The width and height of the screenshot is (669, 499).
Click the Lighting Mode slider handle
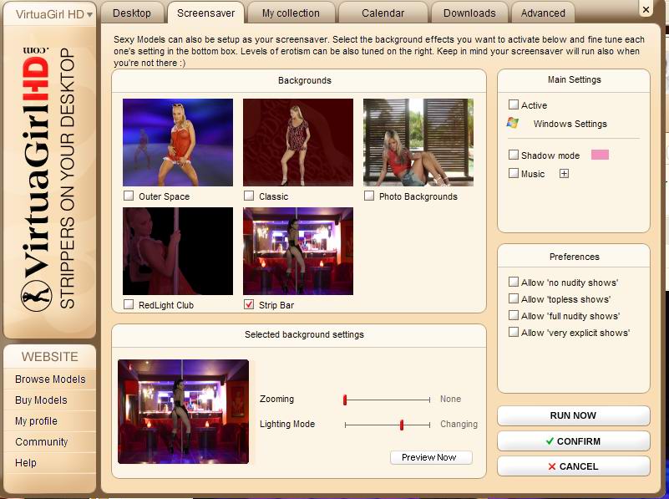coord(402,425)
